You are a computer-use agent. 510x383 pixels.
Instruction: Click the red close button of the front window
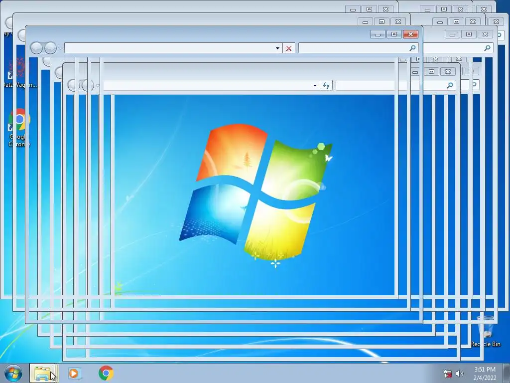[410, 34]
